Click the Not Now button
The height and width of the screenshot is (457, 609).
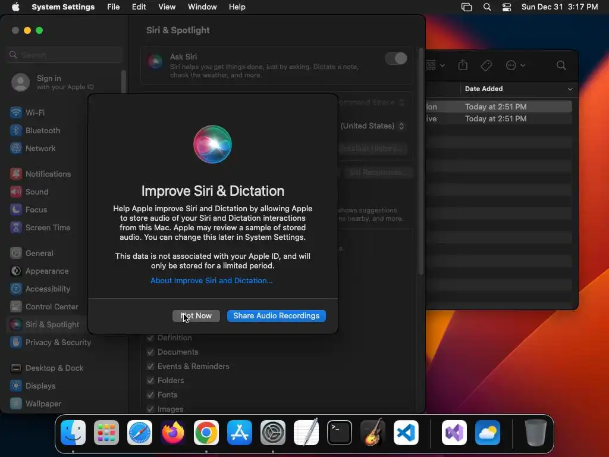point(196,315)
